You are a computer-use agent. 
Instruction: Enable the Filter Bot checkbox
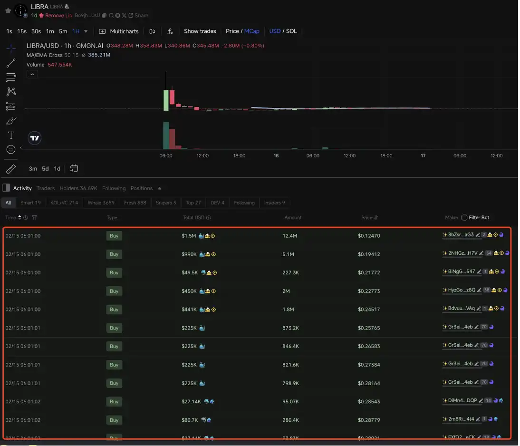click(x=464, y=217)
